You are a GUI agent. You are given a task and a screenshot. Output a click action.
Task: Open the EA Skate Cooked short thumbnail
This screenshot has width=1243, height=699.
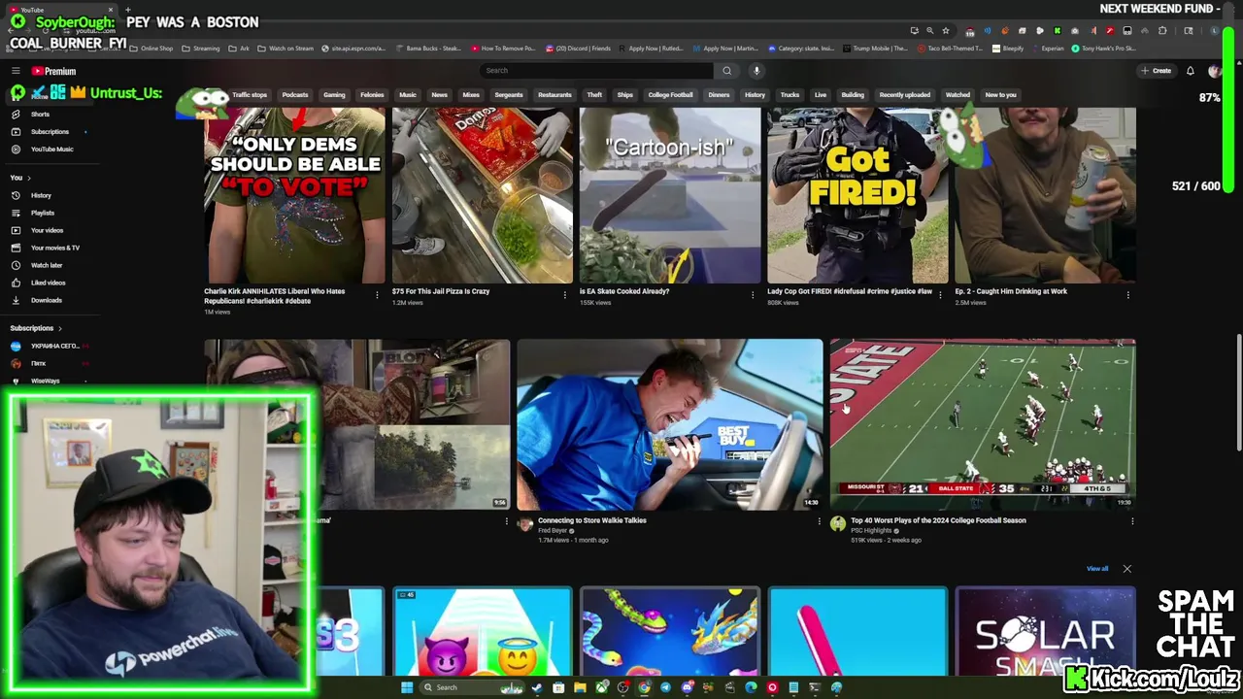(x=670, y=195)
